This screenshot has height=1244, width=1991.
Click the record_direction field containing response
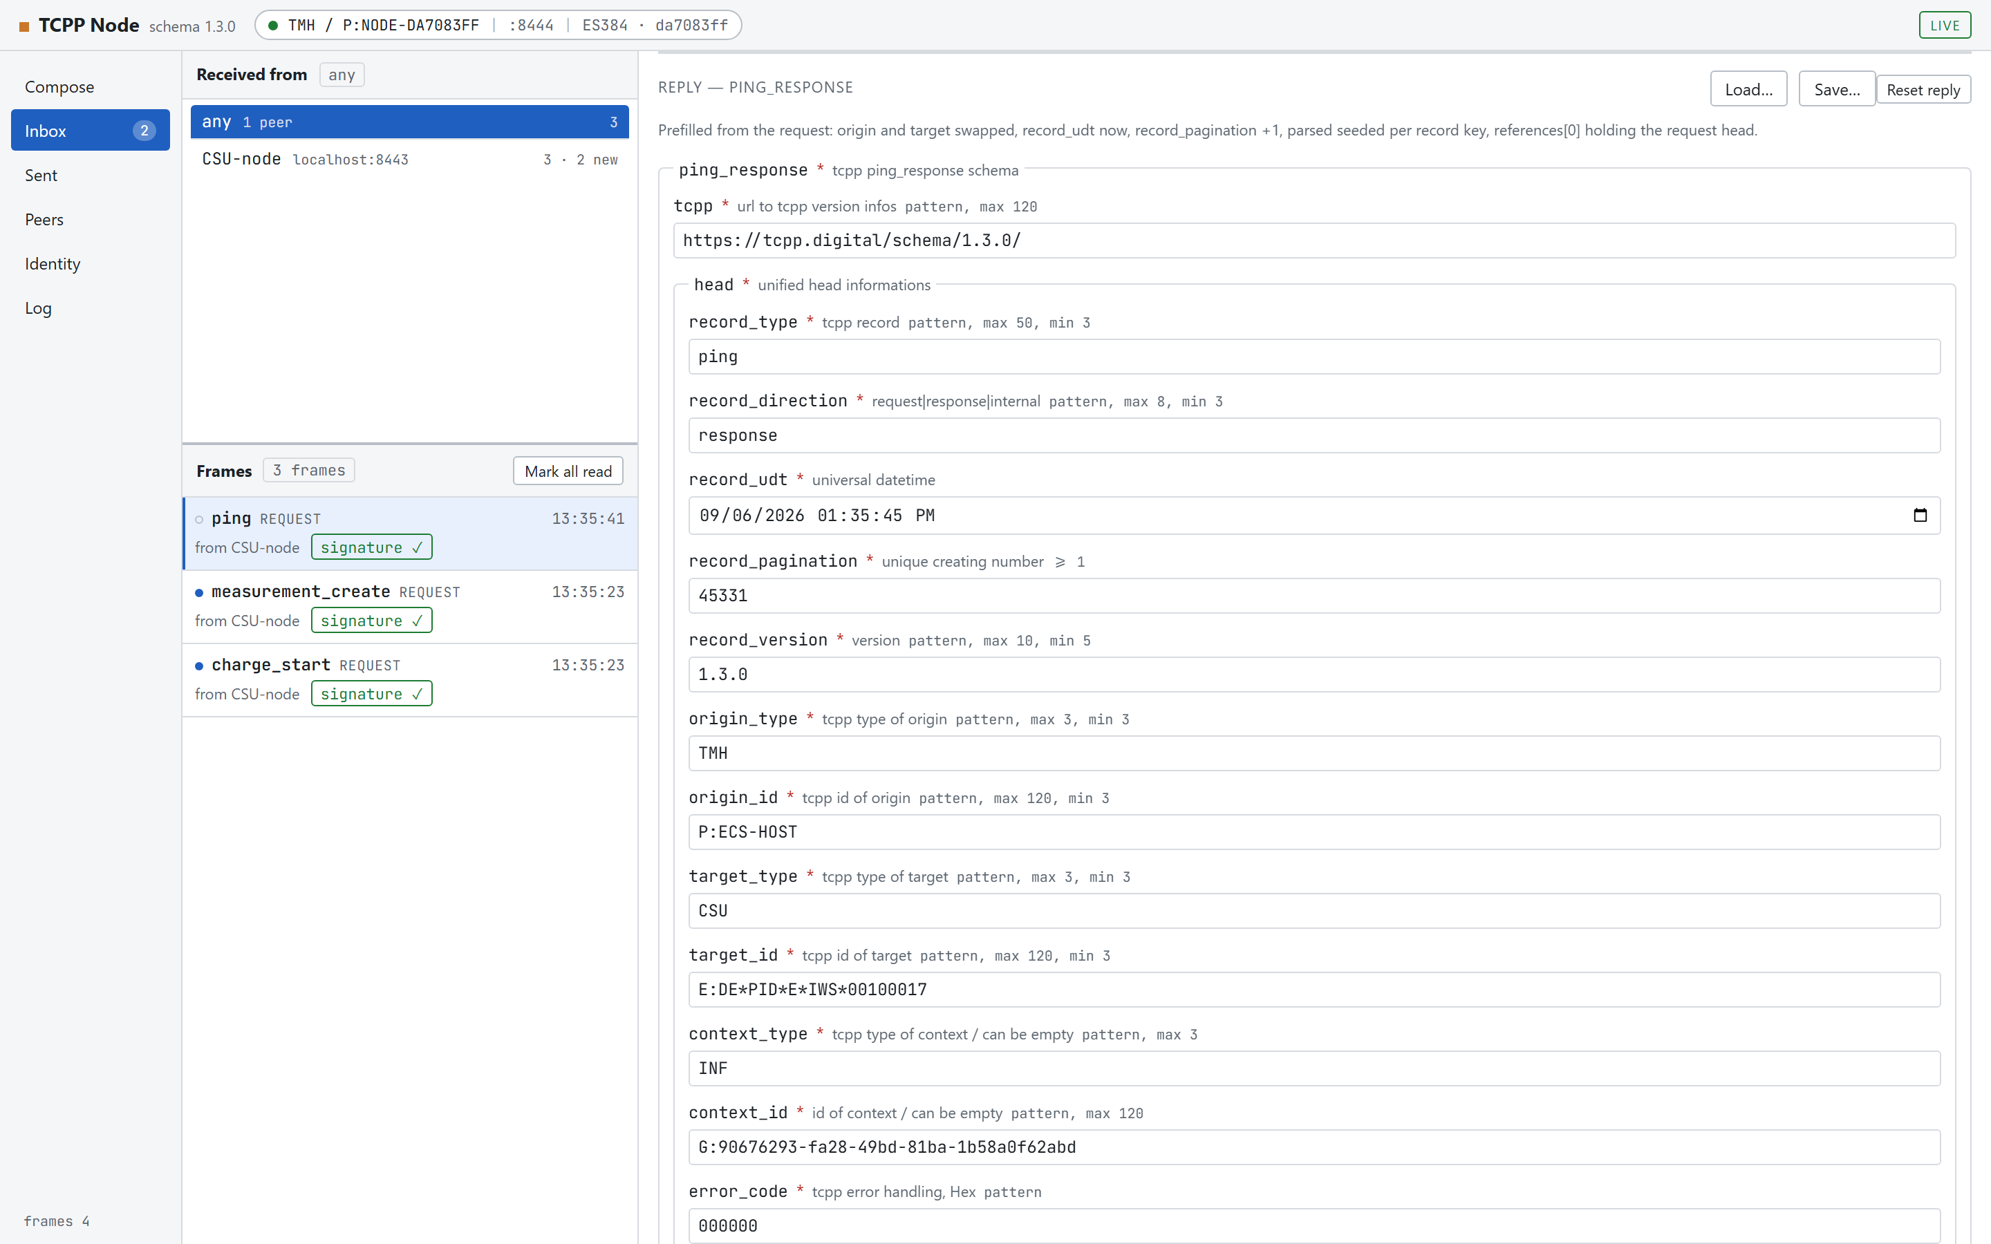coord(1314,435)
